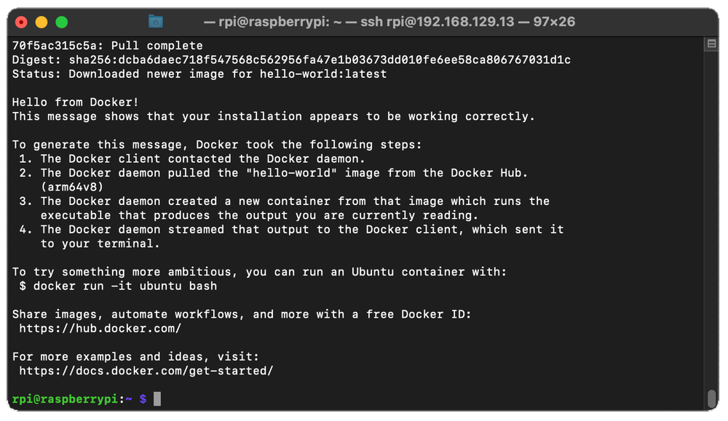Click the middle of the scrollbar track
Image resolution: width=728 pixels, height=421 pixels.
(711, 218)
